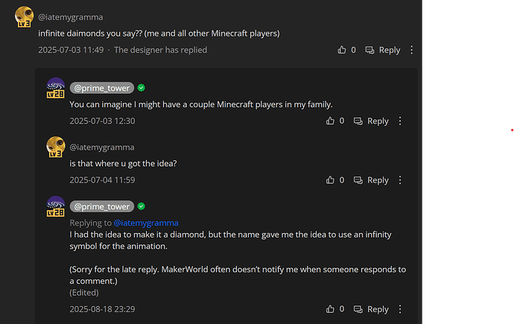Click prime_tower avatar on first reply
514x324 pixels.
click(x=55, y=88)
